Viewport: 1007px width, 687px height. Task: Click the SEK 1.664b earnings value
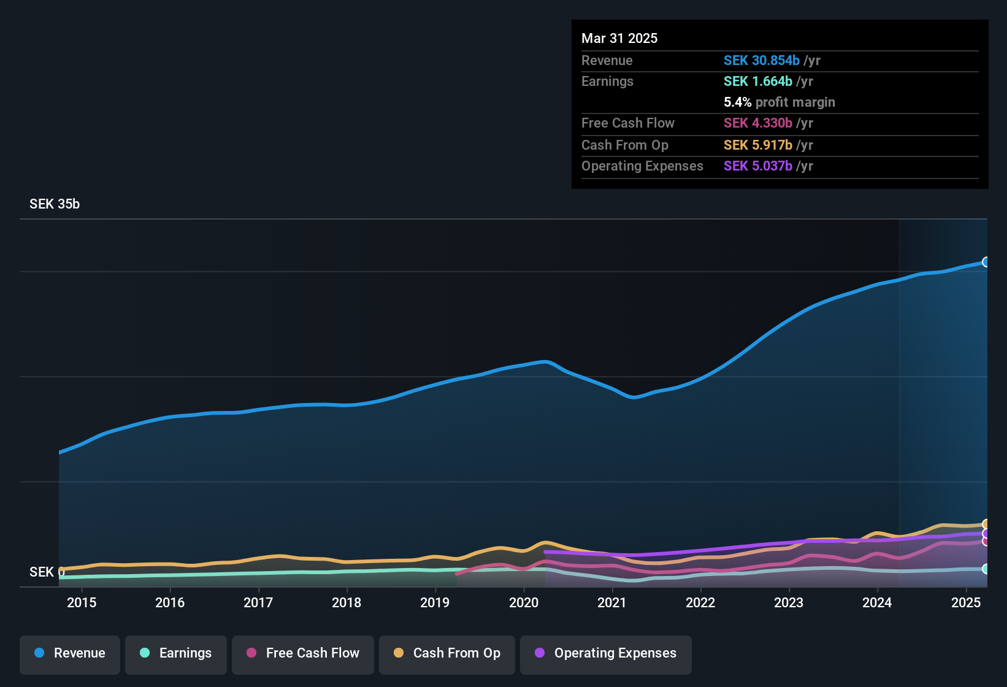[x=758, y=81]
